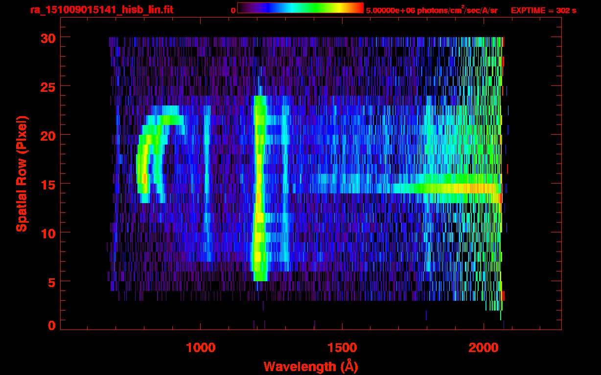Screen dimensions: 601x375
Task: Click the color bar minimum value 0
Action: pyautogui.click(x=233, y=10)
